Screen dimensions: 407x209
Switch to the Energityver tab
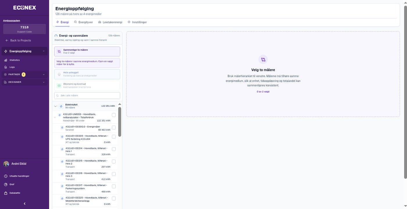(84, 22)
